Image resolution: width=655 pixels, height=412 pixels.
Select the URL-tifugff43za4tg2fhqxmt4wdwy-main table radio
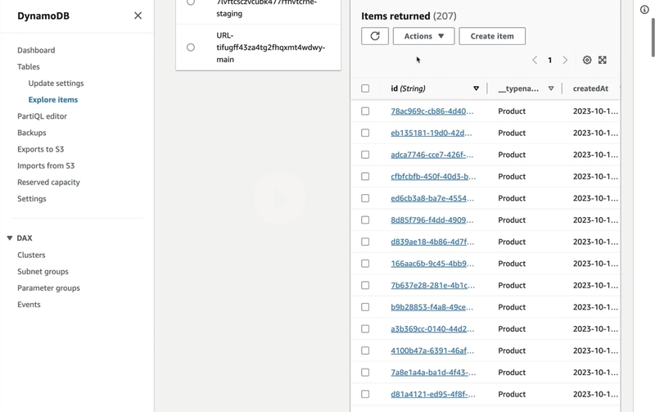click(191, 48)
